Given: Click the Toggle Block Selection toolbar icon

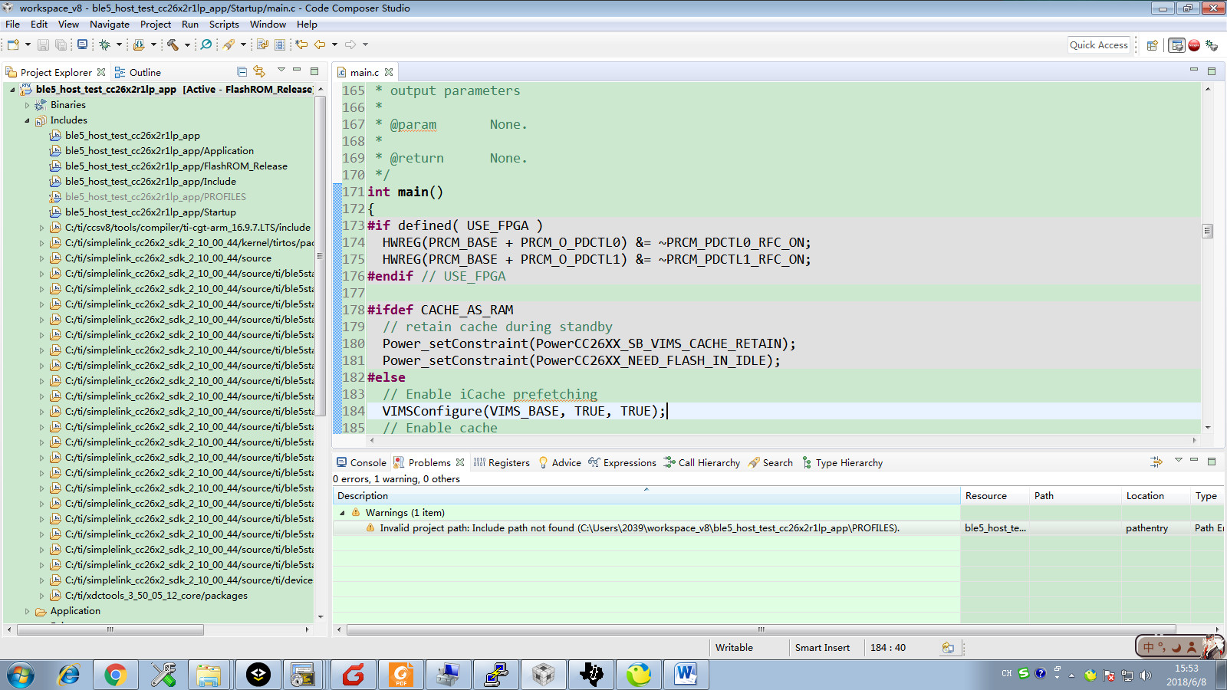Looking at the screenshot, I should point(280,44).
